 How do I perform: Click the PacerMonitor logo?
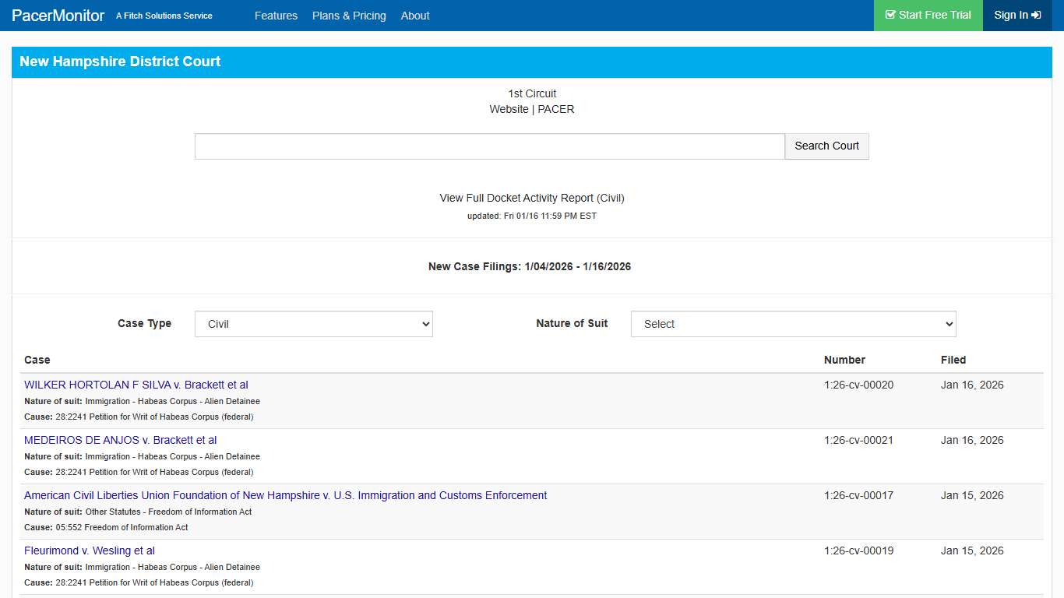58,15
